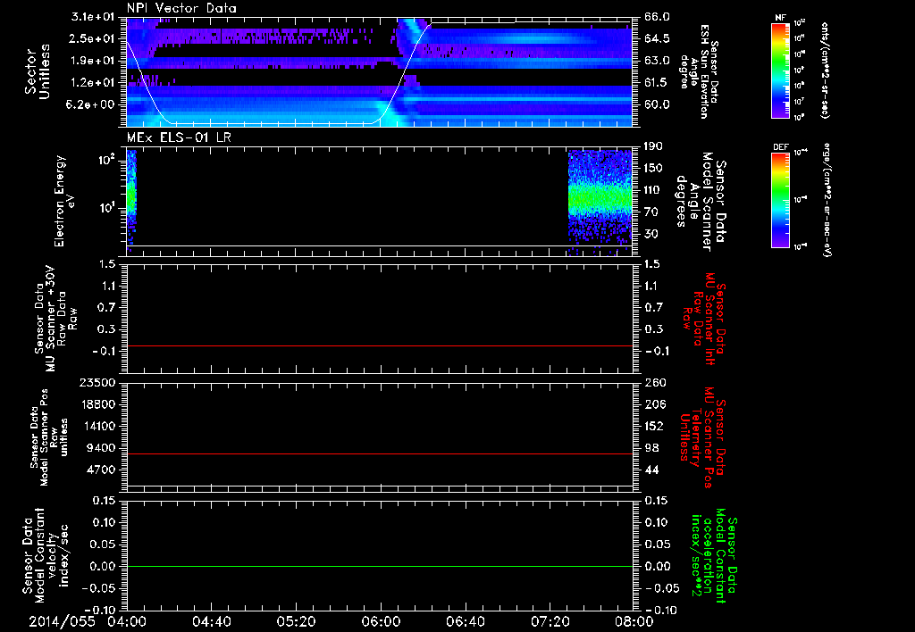Click the 05:20 time axis label
Image resolution: width=915 pixels, height=632 pixels.
(x=296, y=621)
